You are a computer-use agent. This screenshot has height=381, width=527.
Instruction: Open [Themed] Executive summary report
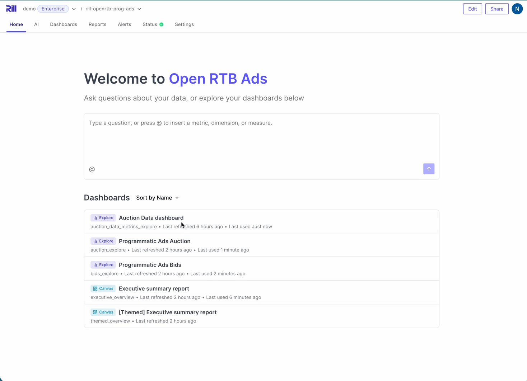point(262,316)
